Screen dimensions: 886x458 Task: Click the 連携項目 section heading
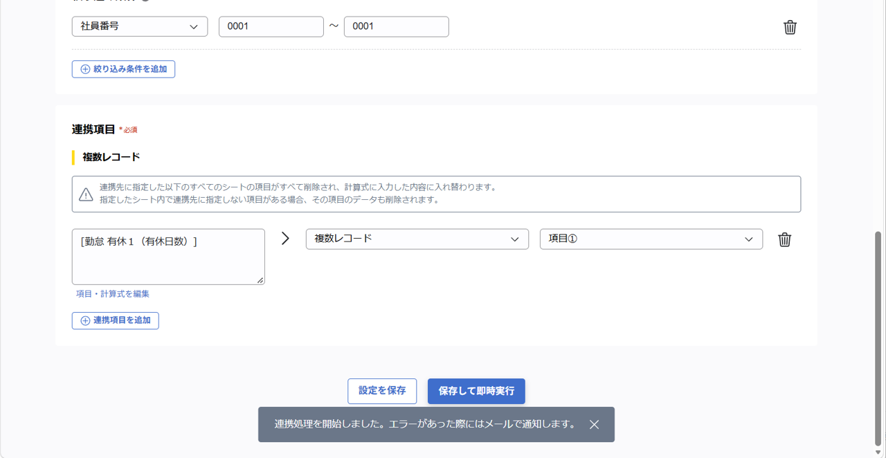point(93,129)
